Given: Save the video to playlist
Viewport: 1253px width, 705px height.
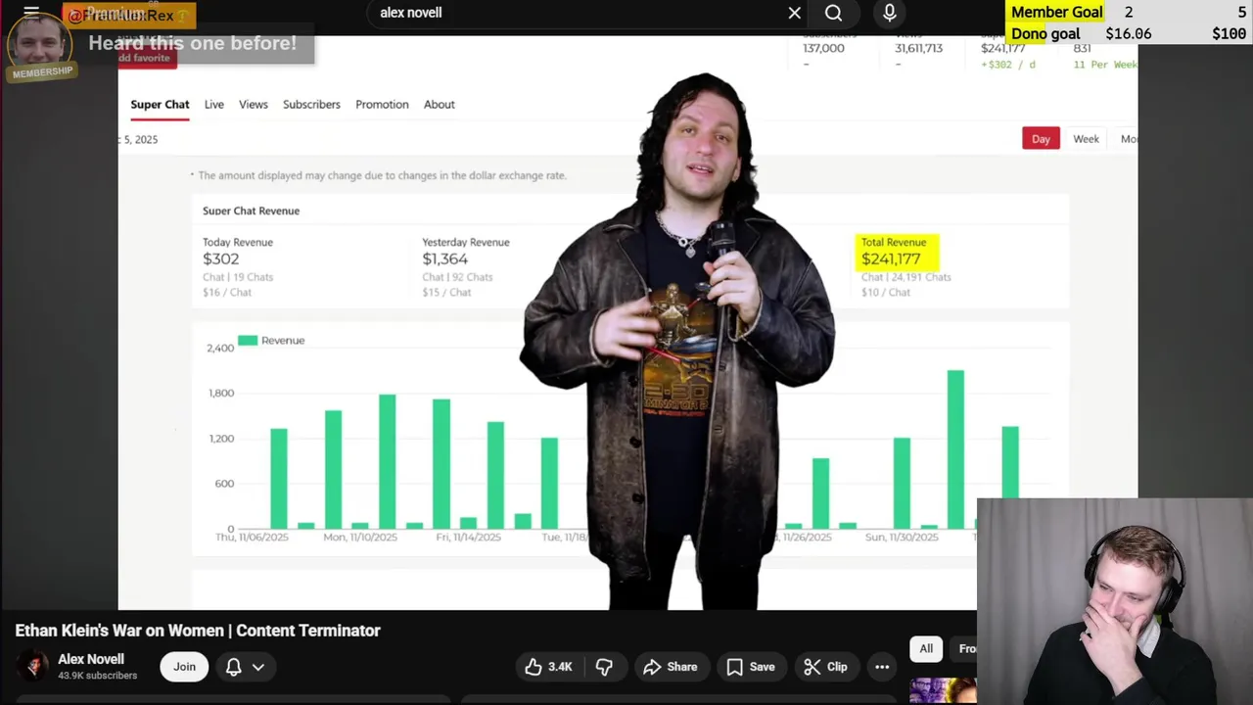Looking at the screenshot, I should tap(751, 667).
